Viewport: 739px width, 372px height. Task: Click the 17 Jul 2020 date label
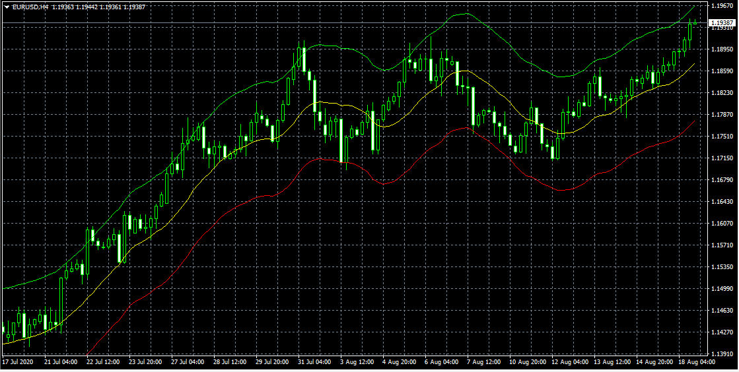[x=18, y=362]
